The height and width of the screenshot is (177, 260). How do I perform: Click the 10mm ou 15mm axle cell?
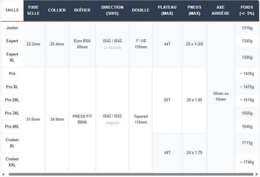[221, 96]
